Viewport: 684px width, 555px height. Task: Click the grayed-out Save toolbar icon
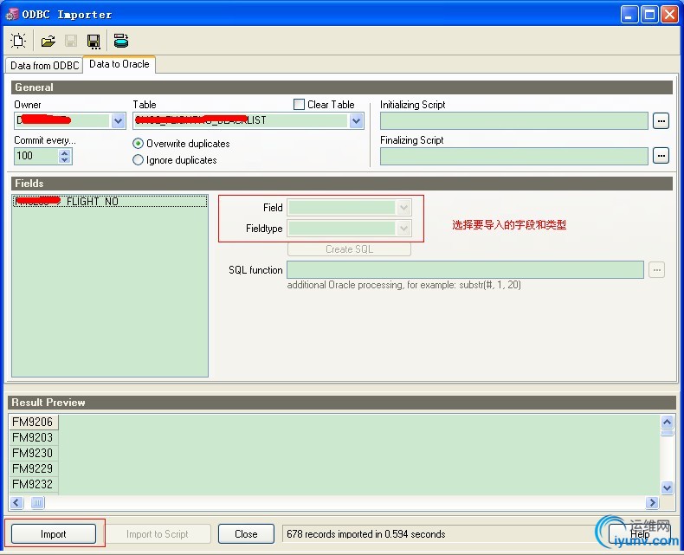point(71,41)
